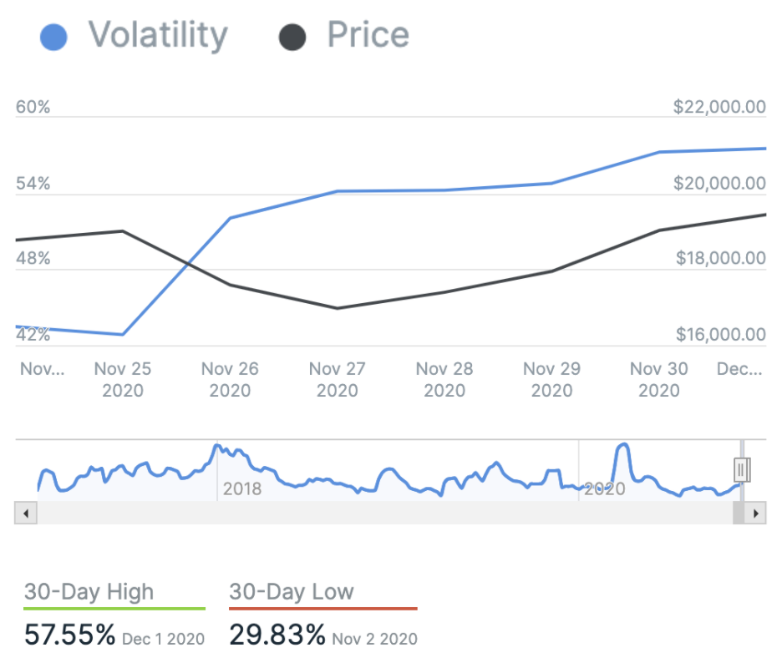Click the dark Price legend dot
The image size is (782, 663).
292,37
